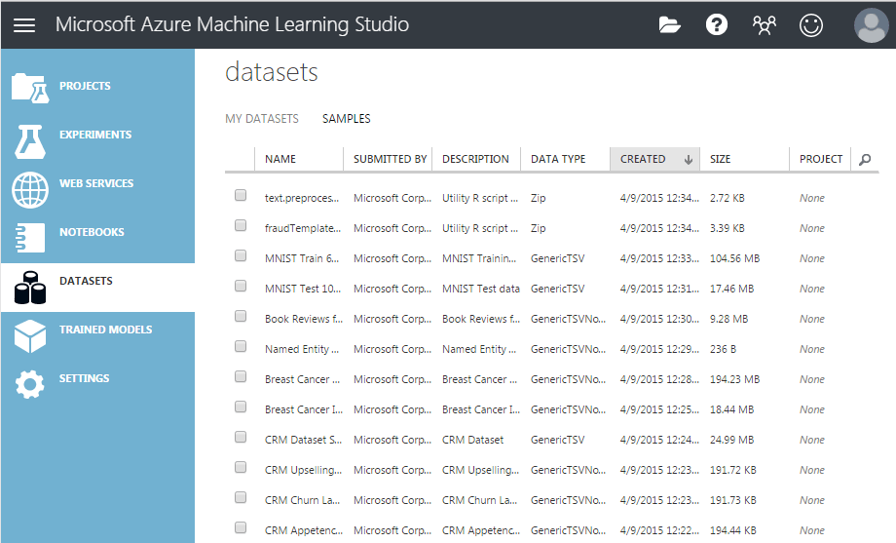Go to EXPERIMENTS in sidebar

[x=95, y=135]
